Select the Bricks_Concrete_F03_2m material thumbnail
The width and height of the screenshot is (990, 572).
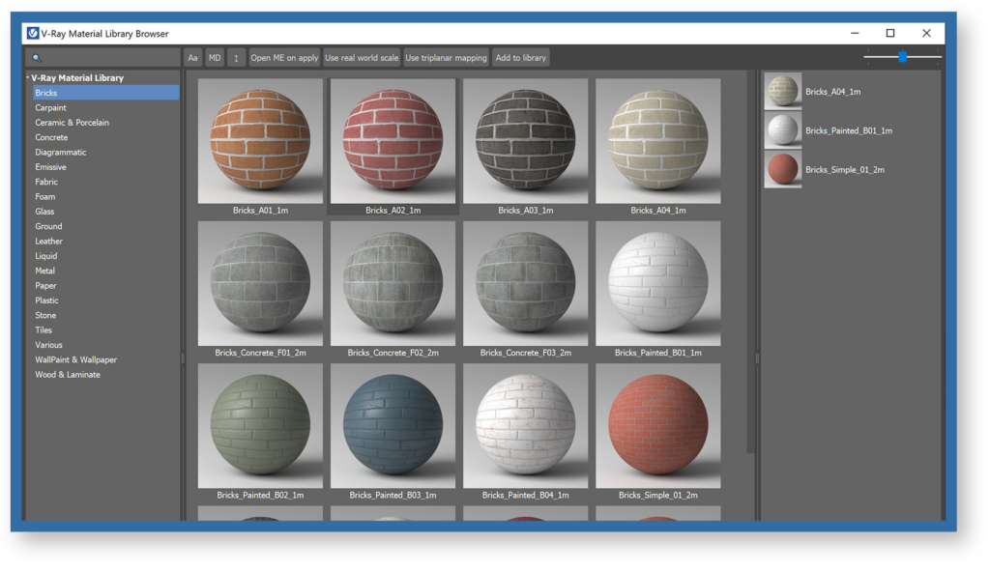pyautogui.click(x=525, y=283)
